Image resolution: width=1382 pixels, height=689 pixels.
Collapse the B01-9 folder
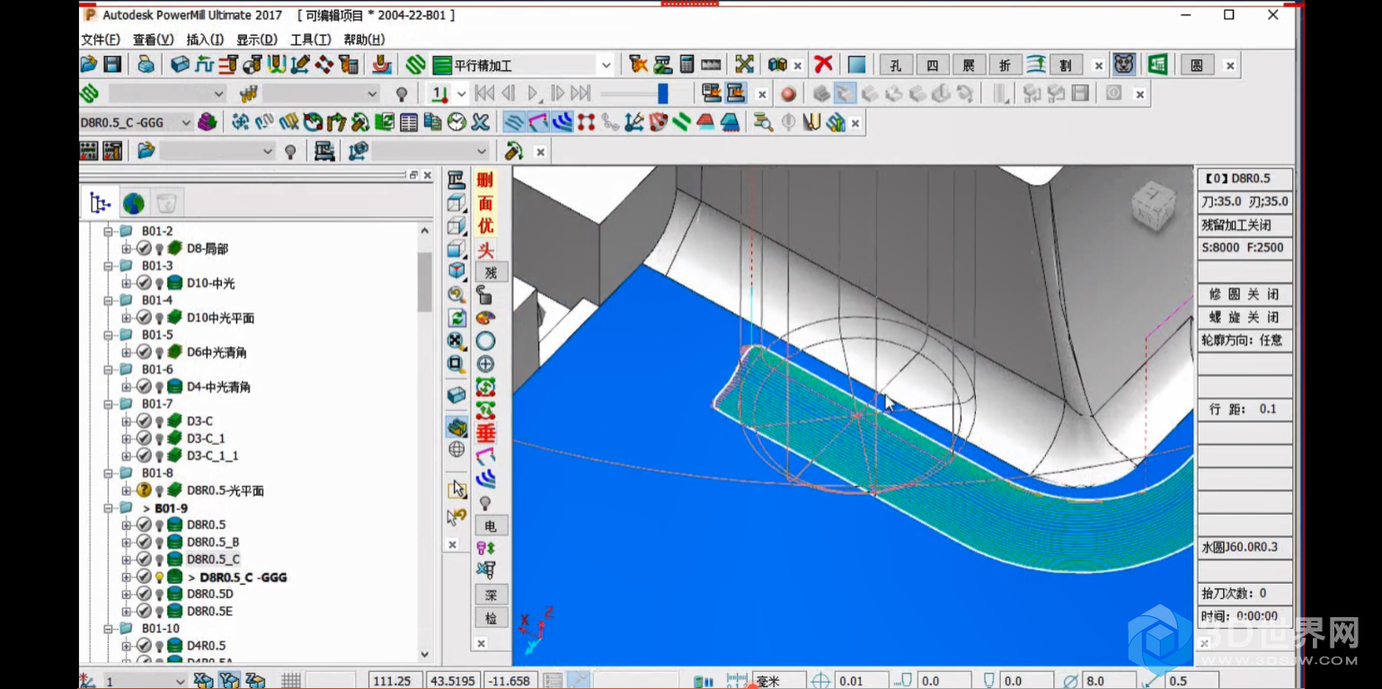(x=110, y=508)
